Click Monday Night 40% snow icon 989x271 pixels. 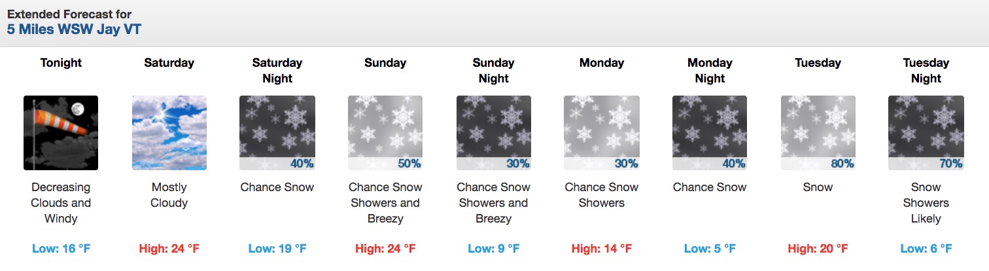710,133
